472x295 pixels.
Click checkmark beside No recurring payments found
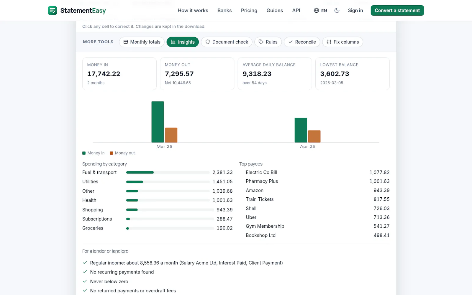[x=85, y=272]
